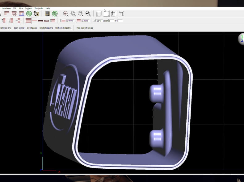The height and width of the screenshot is (182, 244).
Task: Toggle Shade toolpaths
Action: point(46,28)
